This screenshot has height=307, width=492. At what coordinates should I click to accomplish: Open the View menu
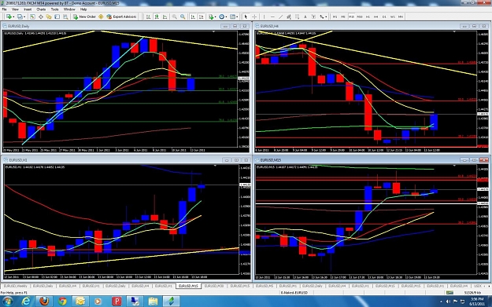[x=15, y=9]
